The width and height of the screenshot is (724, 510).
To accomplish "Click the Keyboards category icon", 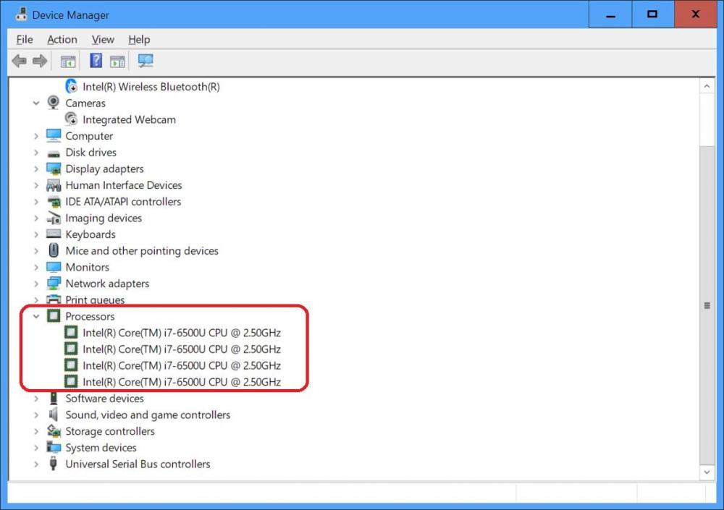I will pyautogui.click(x=54, y=234).
